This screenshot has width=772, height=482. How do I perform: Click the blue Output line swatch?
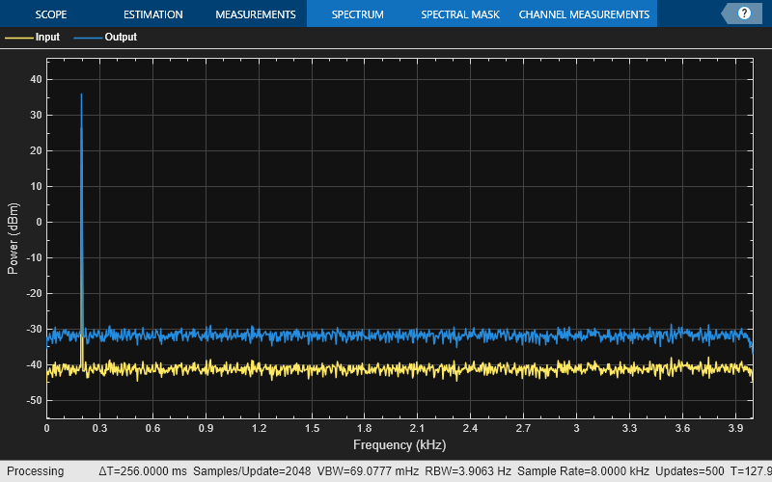tap(88, 38)
